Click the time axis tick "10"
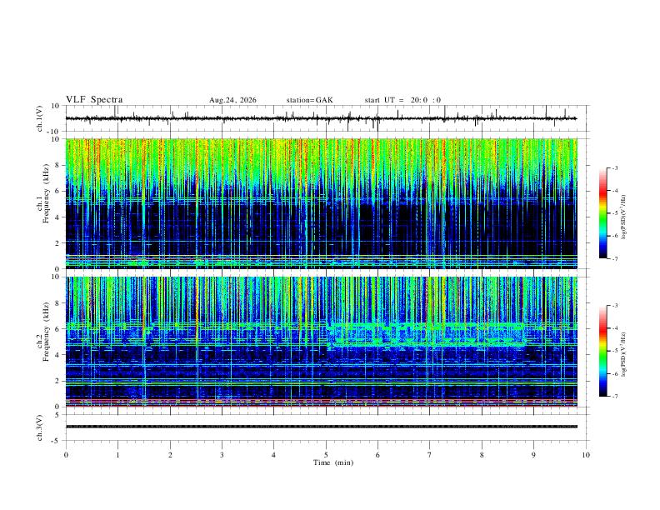 point(586,455)
